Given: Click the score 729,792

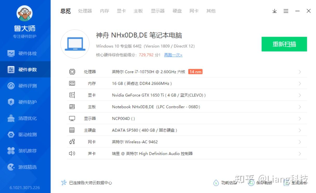Looking at the screenshot, I should coord(146,55).
